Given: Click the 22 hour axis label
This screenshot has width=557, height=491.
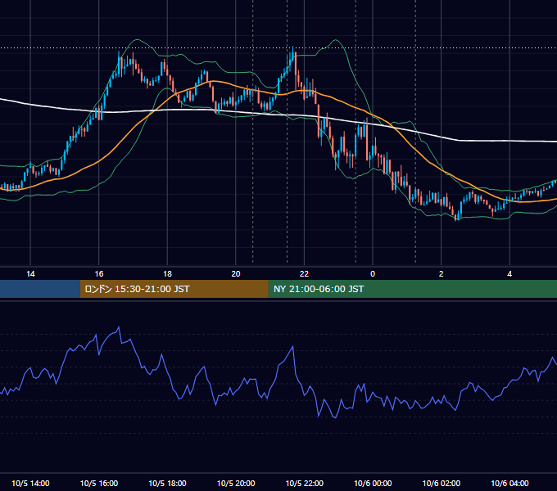Looking at the screenshot, I should [304, 274].
